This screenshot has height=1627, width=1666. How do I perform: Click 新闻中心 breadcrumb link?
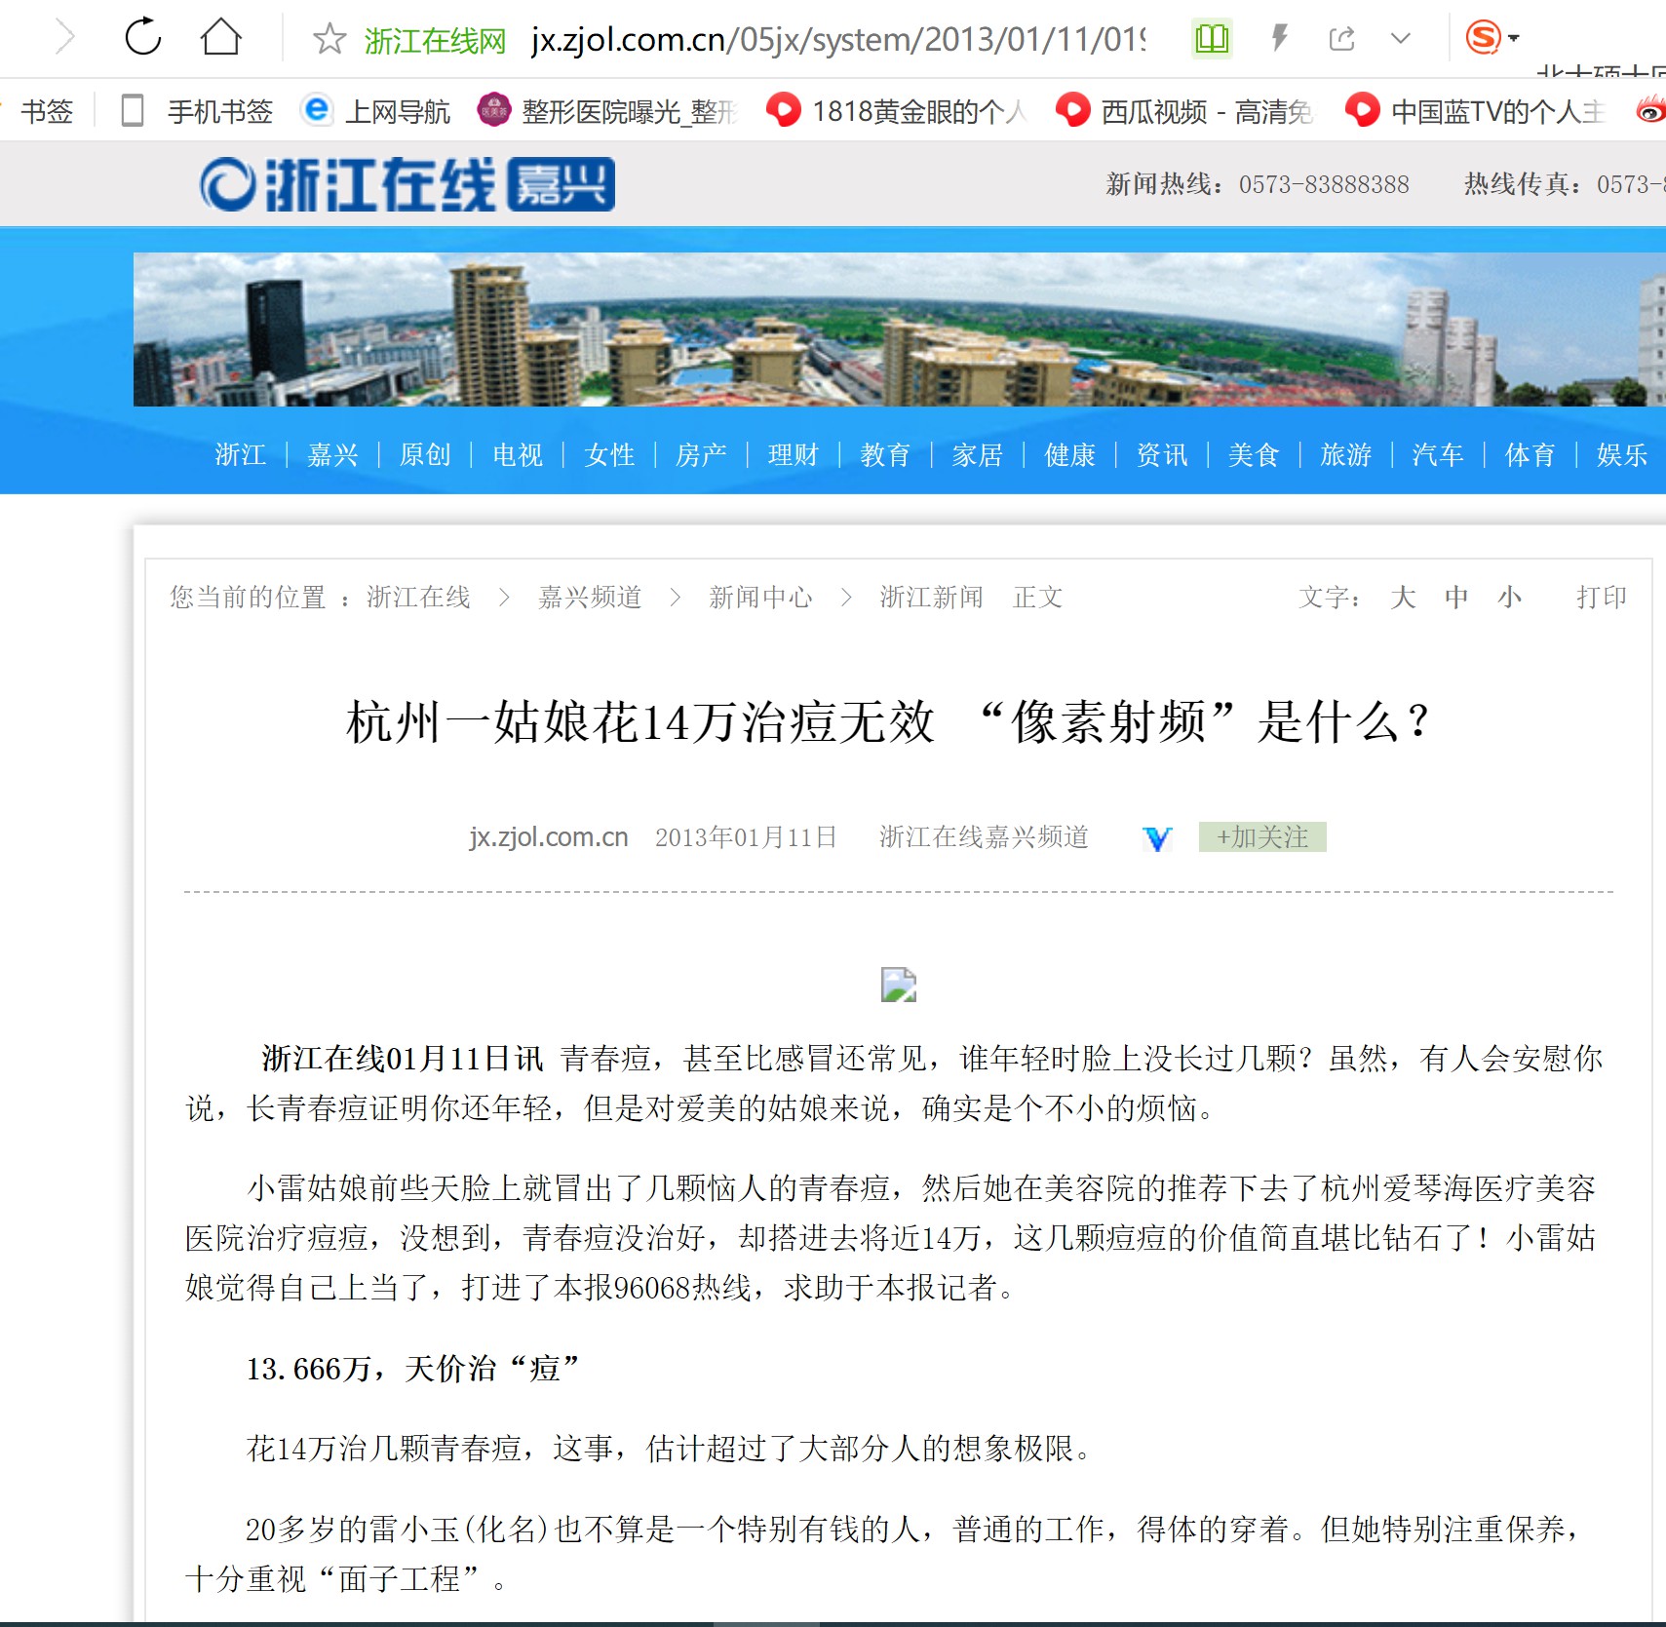761,597
